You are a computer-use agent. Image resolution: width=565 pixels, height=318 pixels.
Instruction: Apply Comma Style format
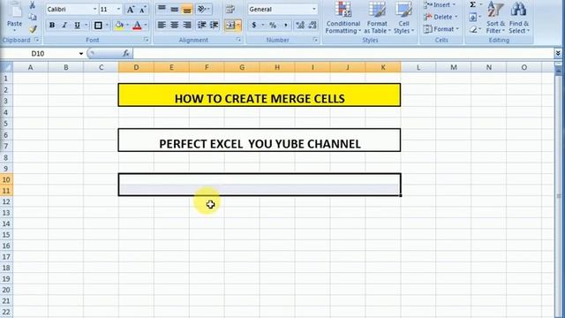(285, 25)
